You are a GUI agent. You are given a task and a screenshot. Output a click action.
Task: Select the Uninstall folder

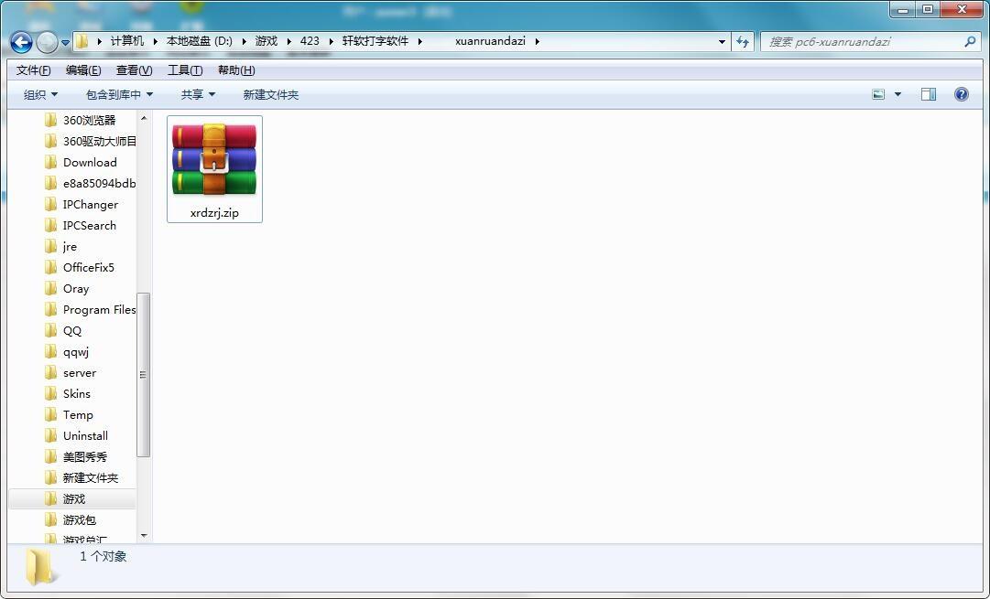(x=85, y=435)
